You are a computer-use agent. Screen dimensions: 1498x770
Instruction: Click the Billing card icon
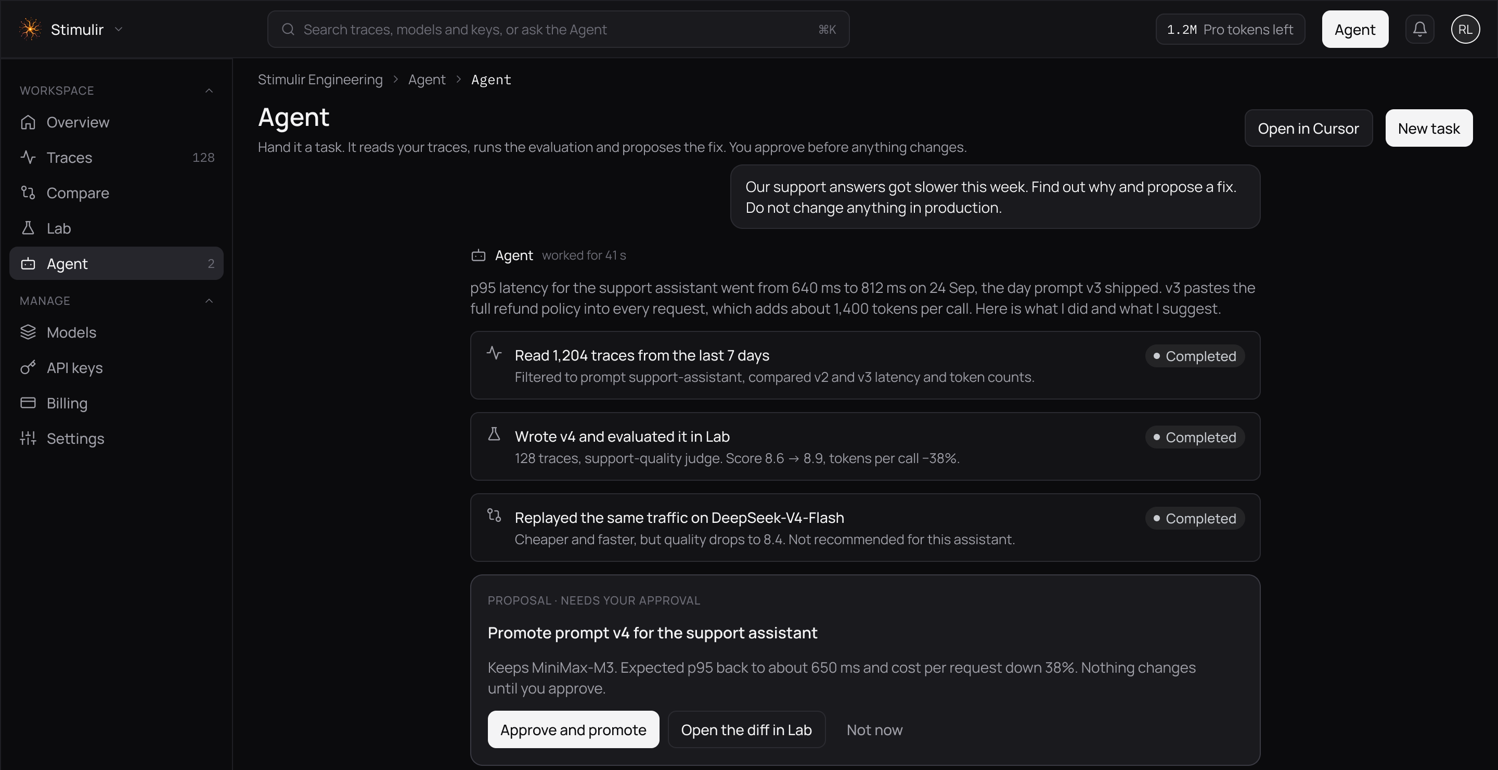(28, 403)
